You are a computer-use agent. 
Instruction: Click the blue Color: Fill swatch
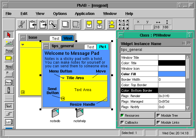pyautogui.click(x=172, y=74)
